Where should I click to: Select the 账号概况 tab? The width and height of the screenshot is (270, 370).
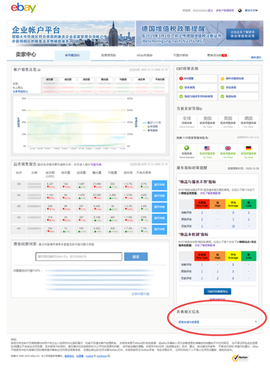click(72, 55)
